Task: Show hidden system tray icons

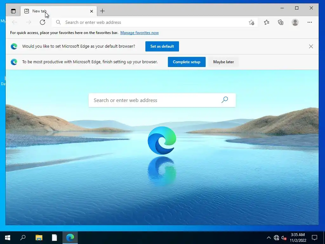Action: [x=269, y=238]
